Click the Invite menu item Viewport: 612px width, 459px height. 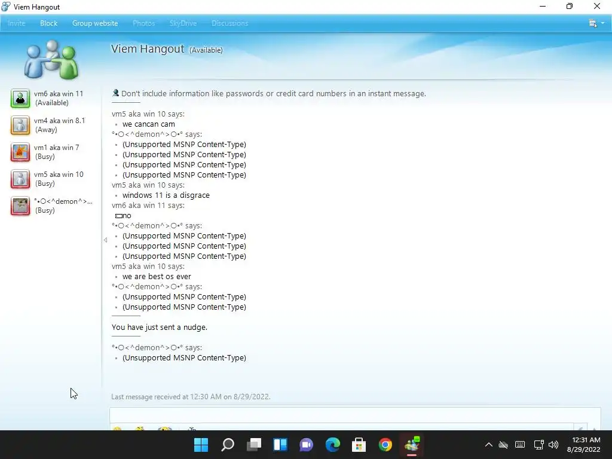tap(16, 23)
